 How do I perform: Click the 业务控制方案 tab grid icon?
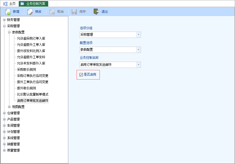click(x=22, y=4)
